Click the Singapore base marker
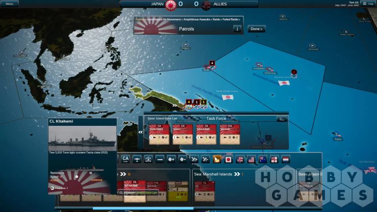The image size is (377, 212). (x=45, y=83)
